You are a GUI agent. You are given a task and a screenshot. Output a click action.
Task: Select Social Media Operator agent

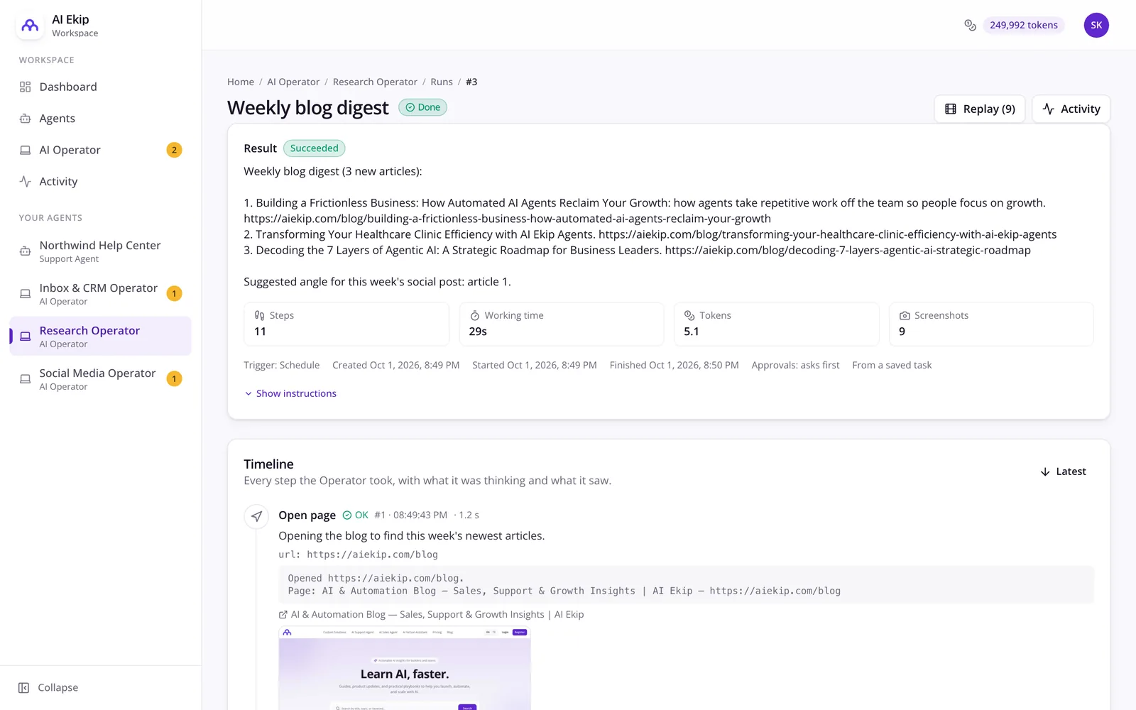point(100,379)
